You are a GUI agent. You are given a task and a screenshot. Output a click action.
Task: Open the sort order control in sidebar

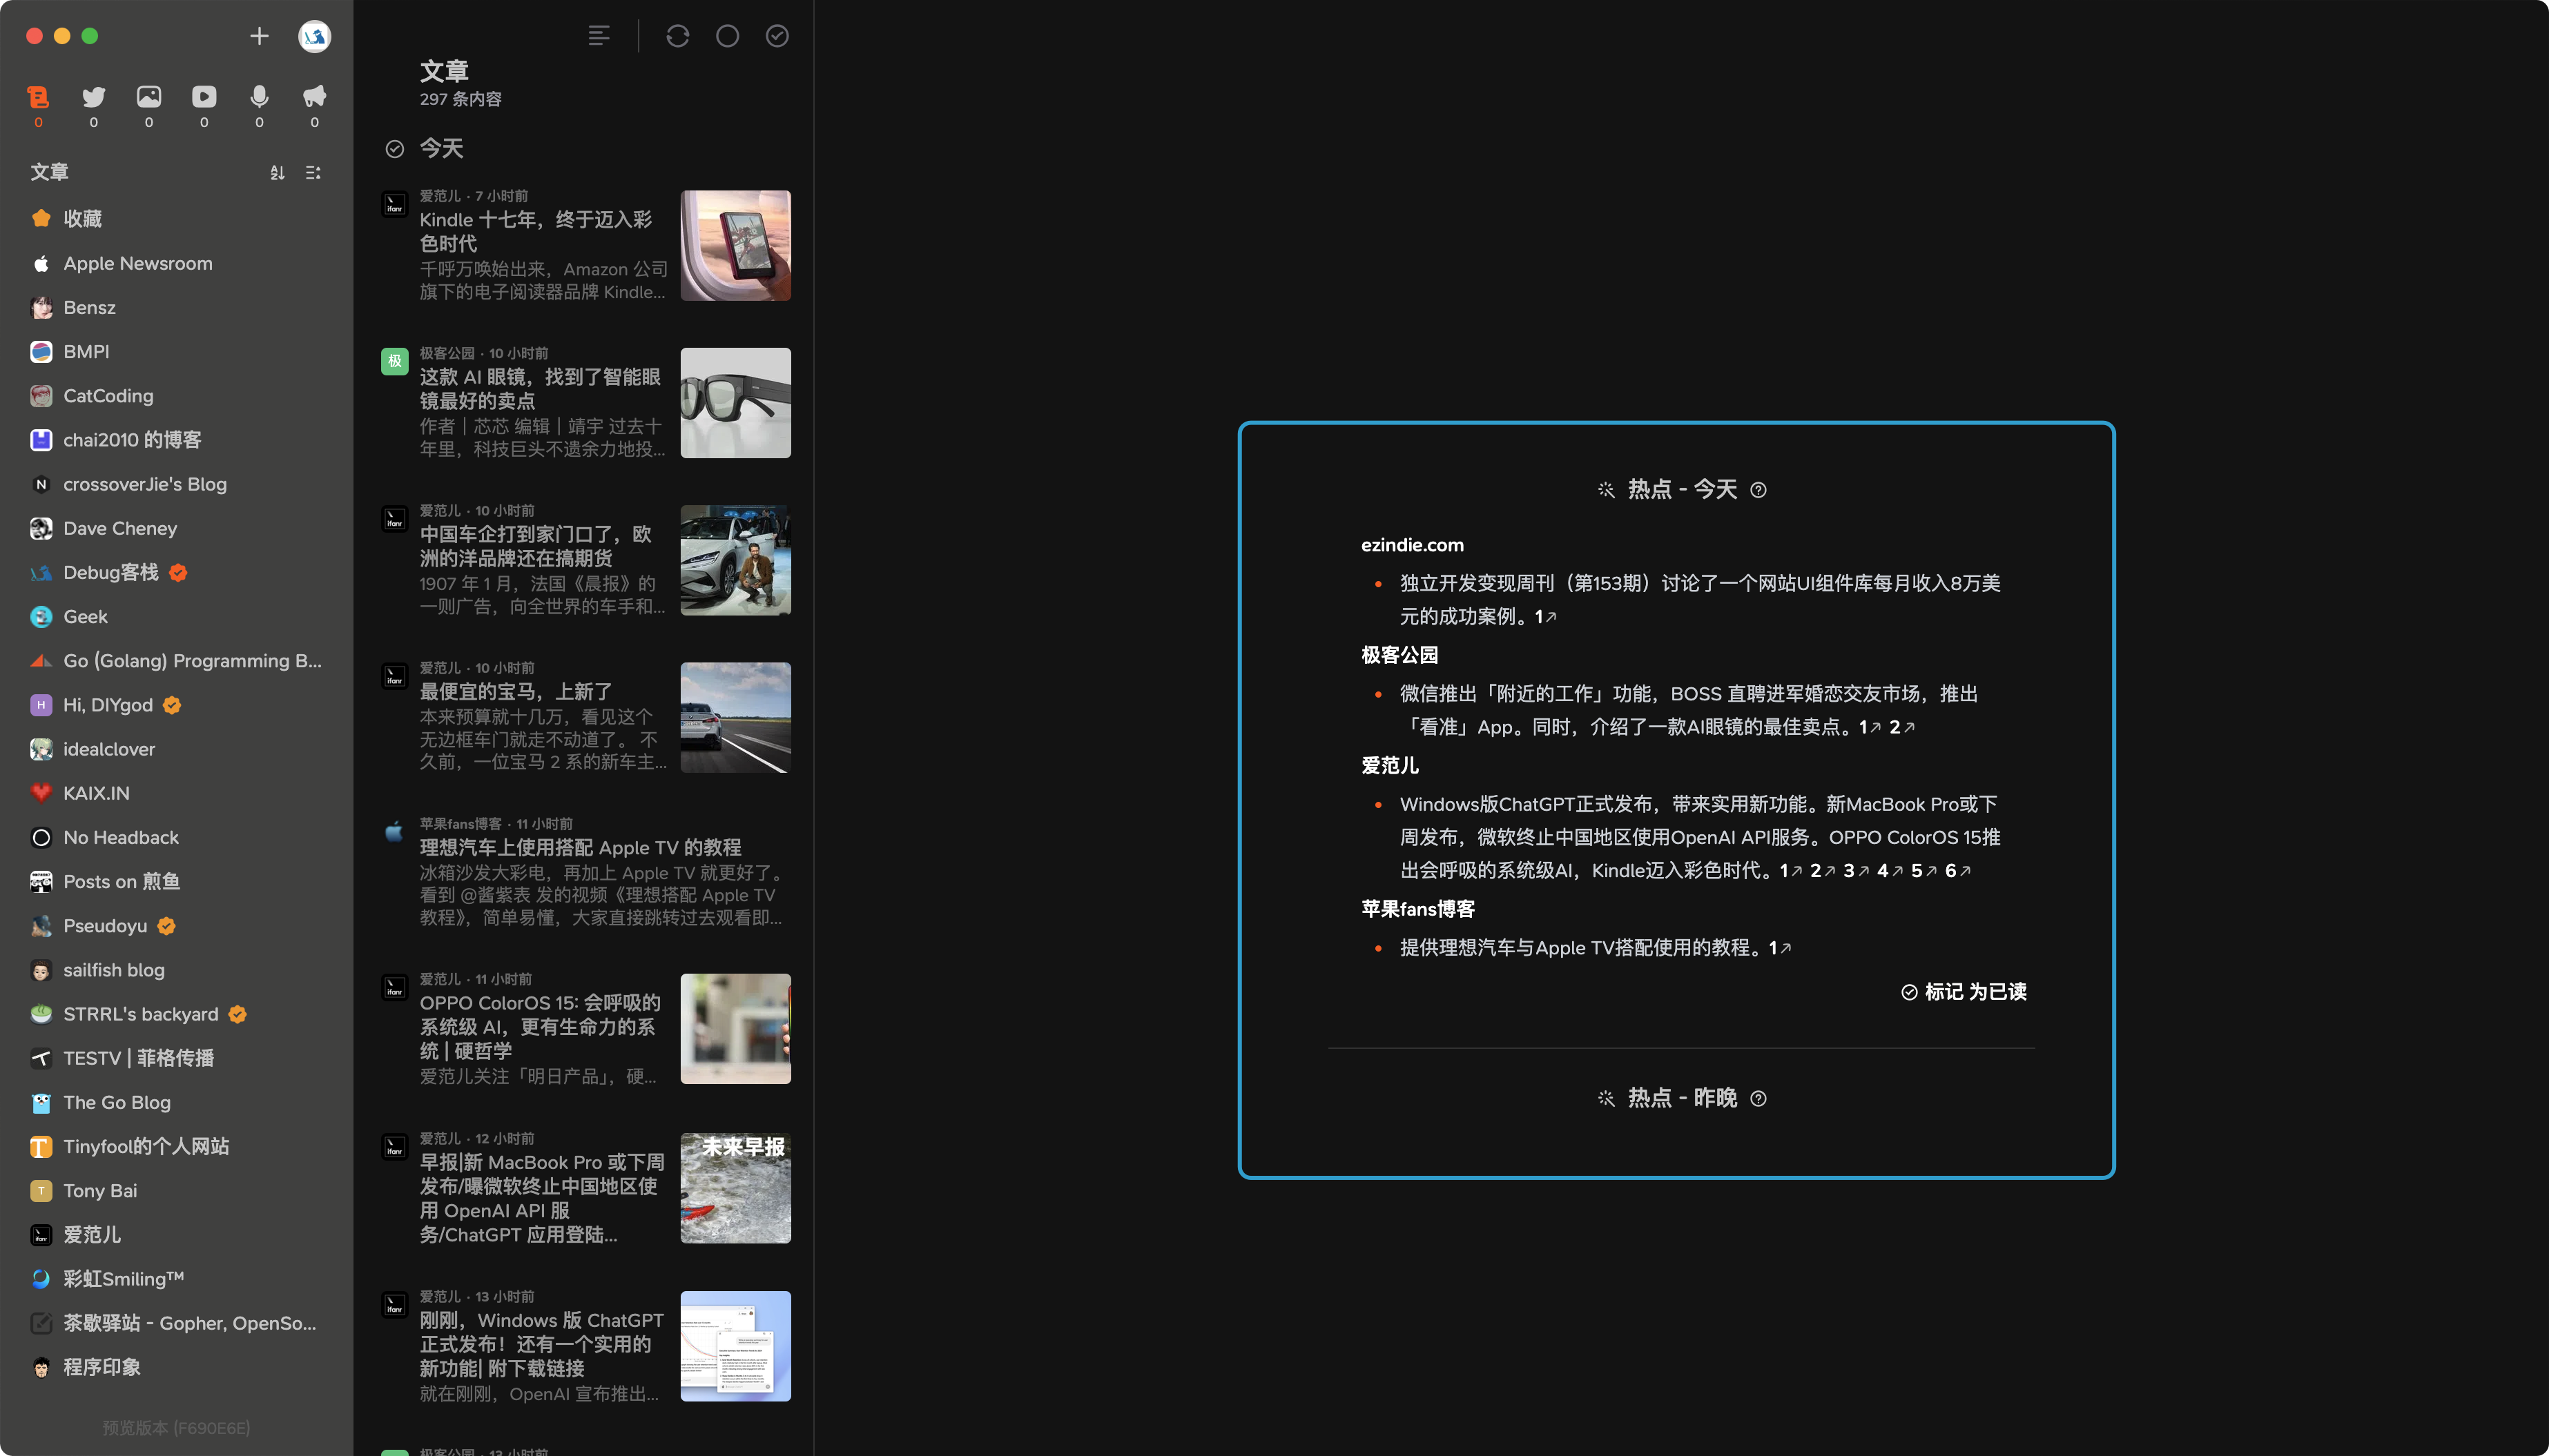(277, 172)
